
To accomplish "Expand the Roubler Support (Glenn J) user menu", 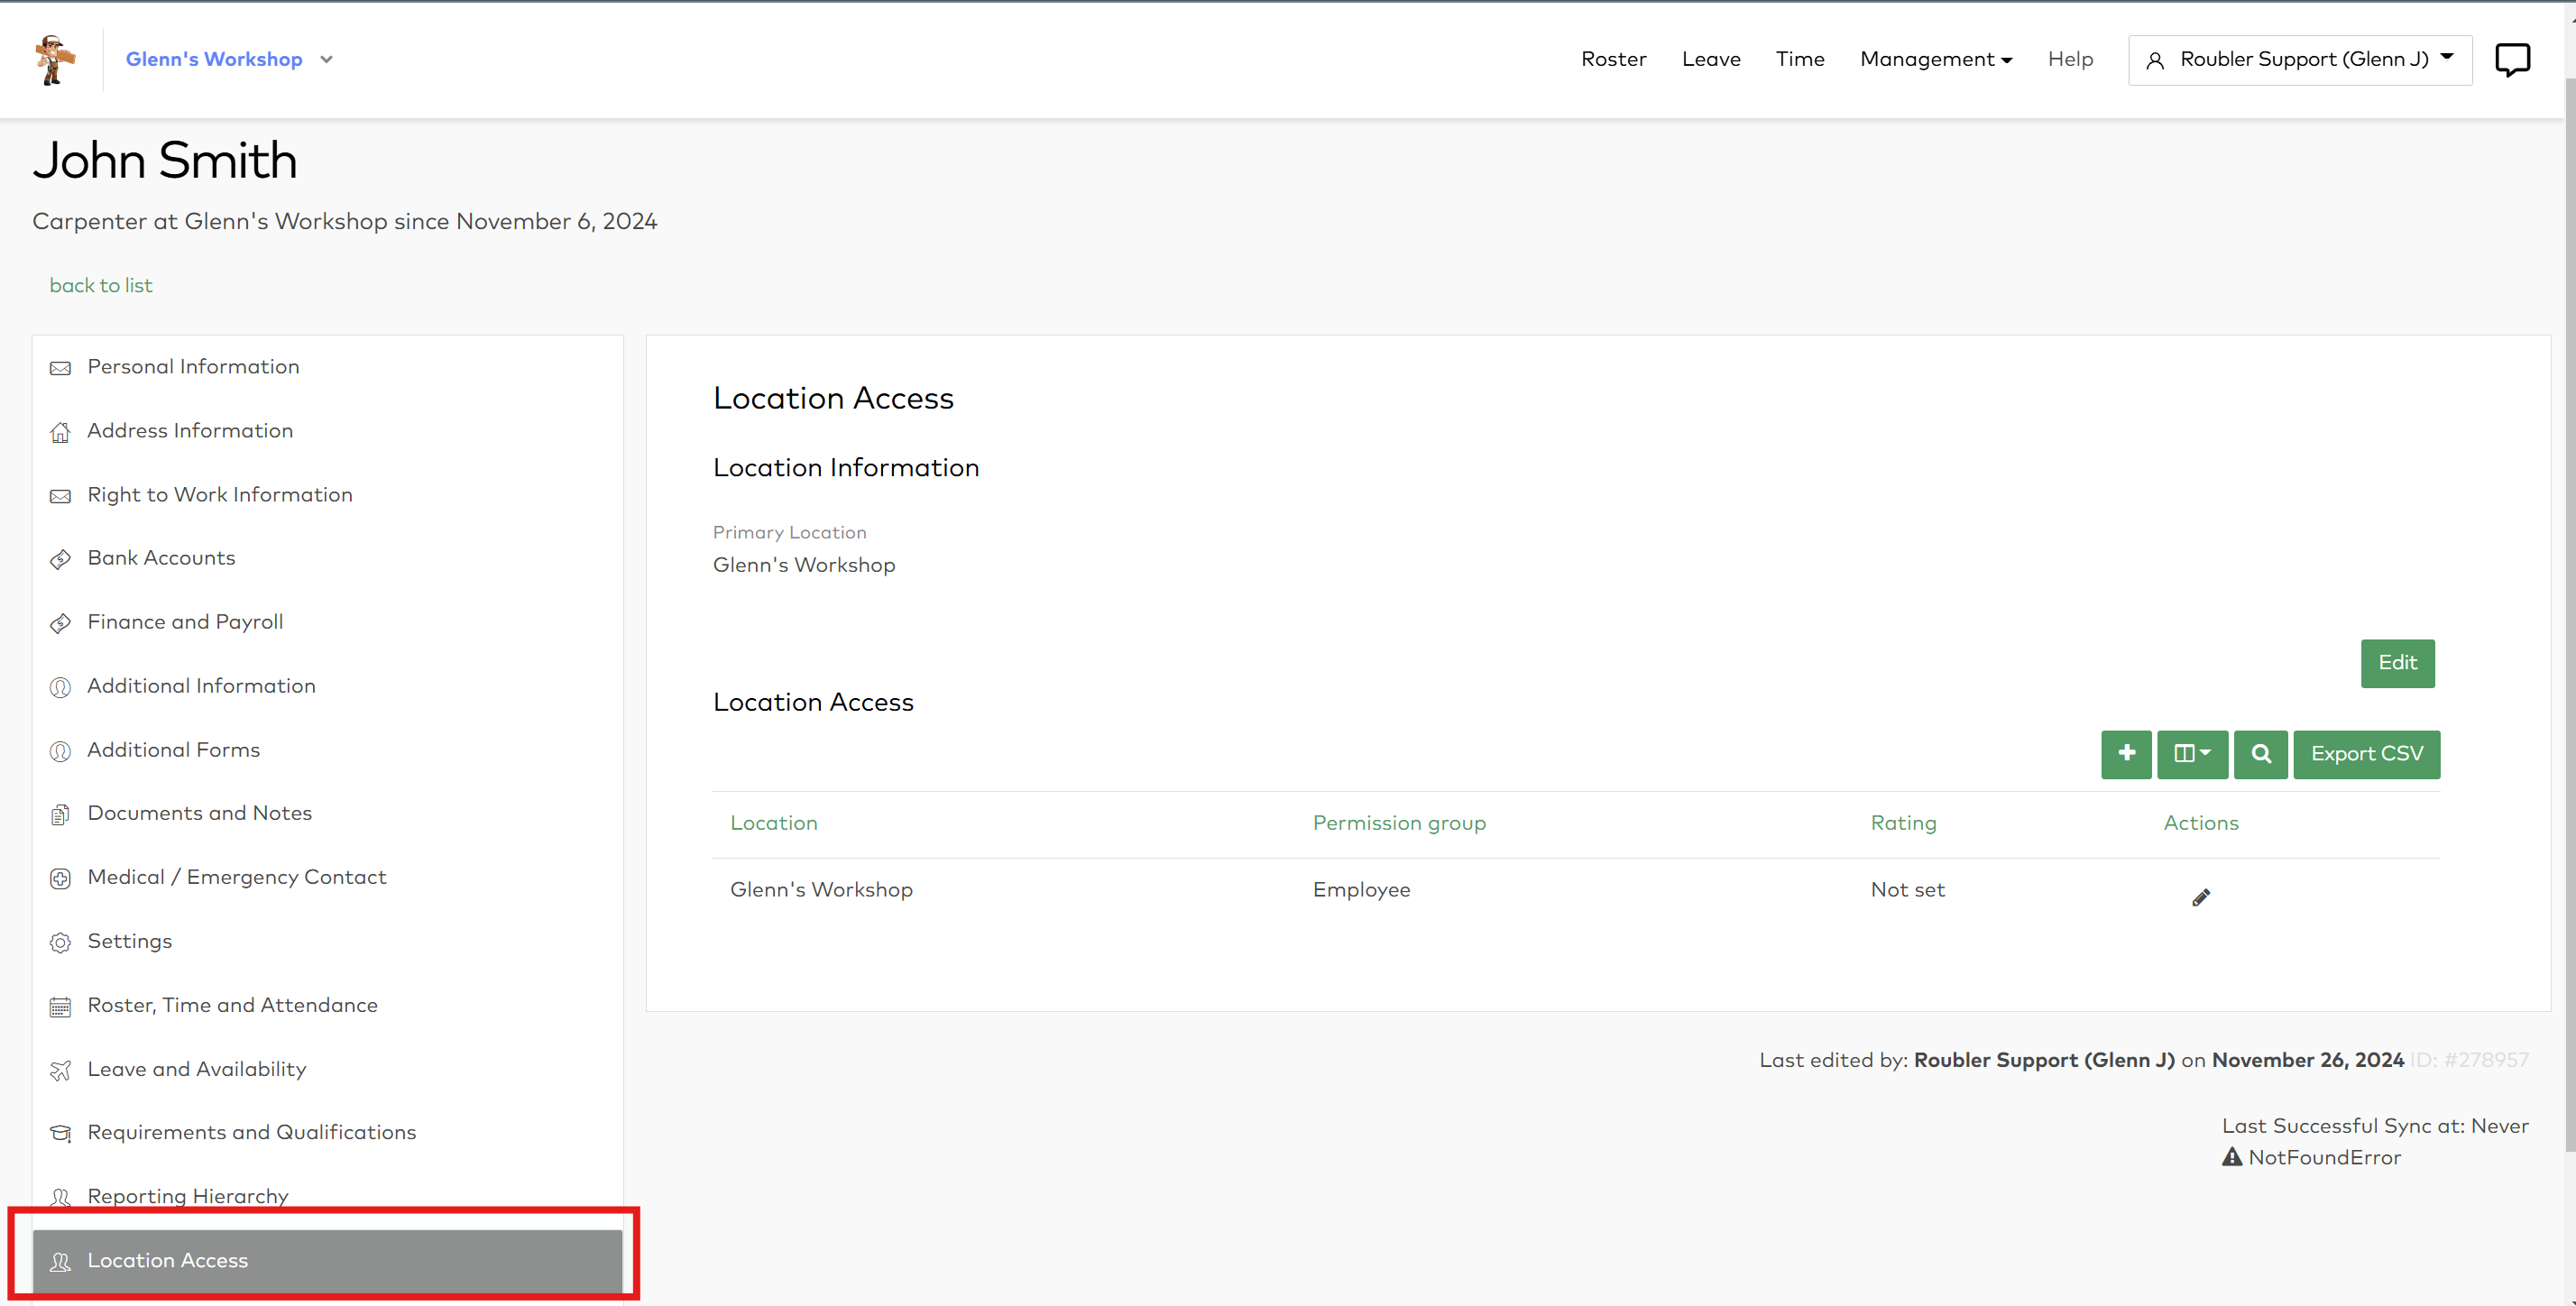I will click(x=2300, y=60).
